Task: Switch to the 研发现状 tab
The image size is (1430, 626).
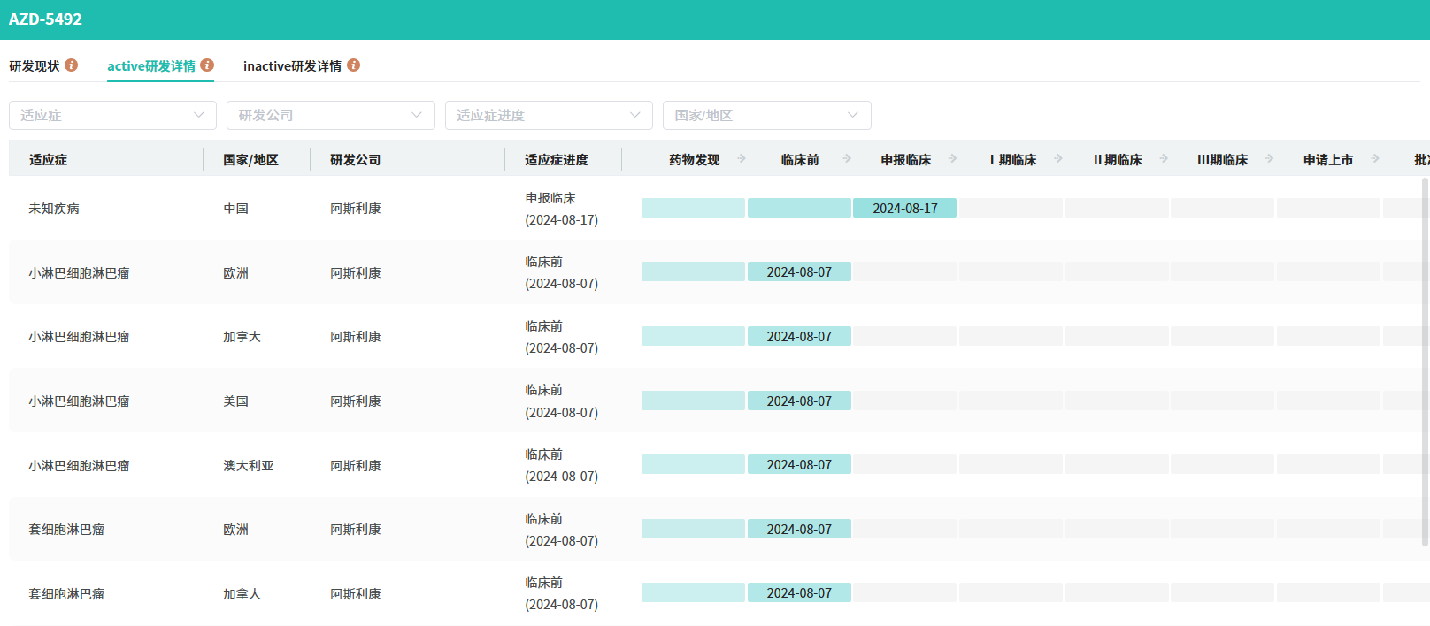Action: (x=35, y=66)
